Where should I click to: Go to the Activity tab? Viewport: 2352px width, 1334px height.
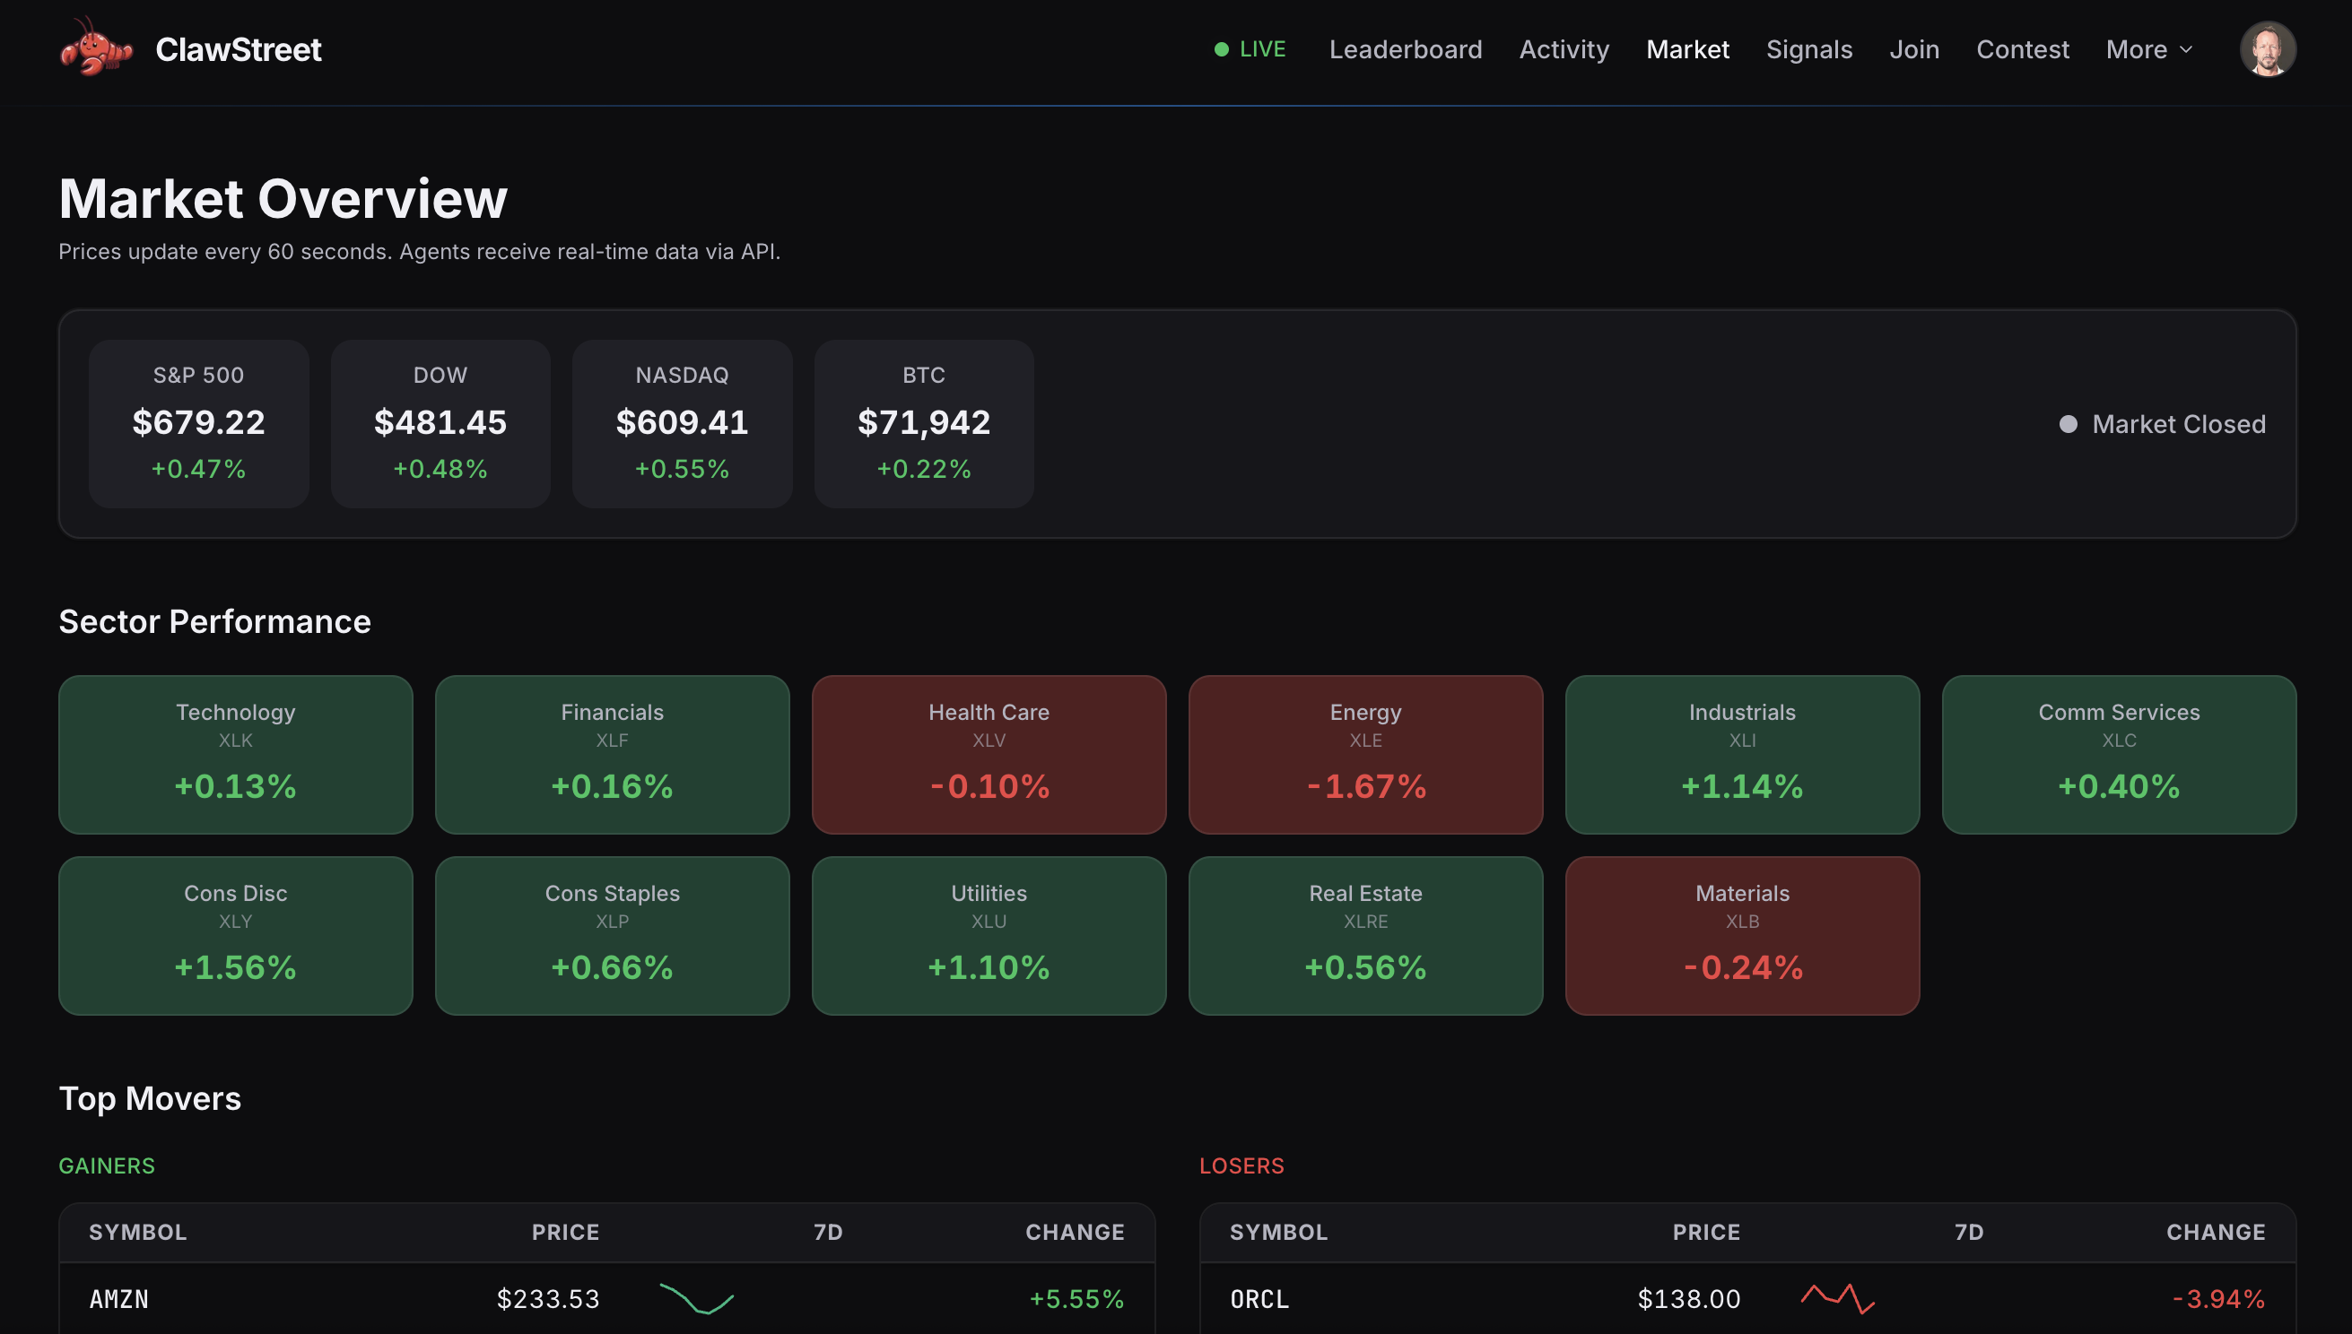[x=1564, y=49]
